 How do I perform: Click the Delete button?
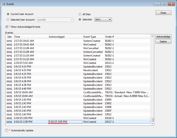pos(163,41)
